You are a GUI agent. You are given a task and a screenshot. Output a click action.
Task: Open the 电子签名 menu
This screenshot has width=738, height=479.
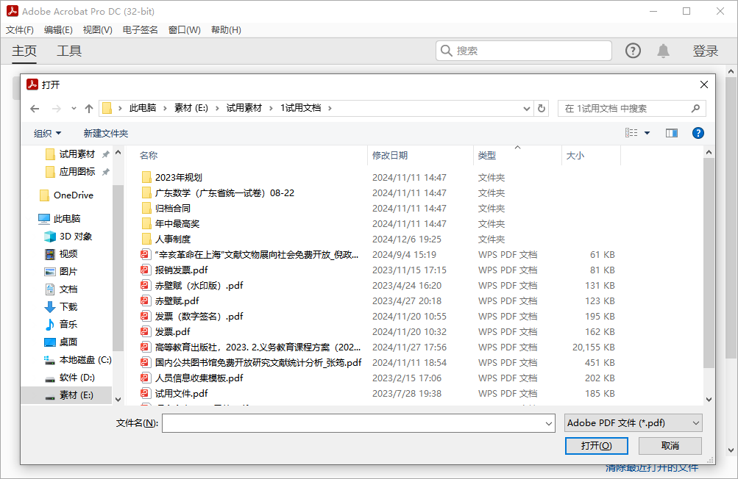coord(141,30)
